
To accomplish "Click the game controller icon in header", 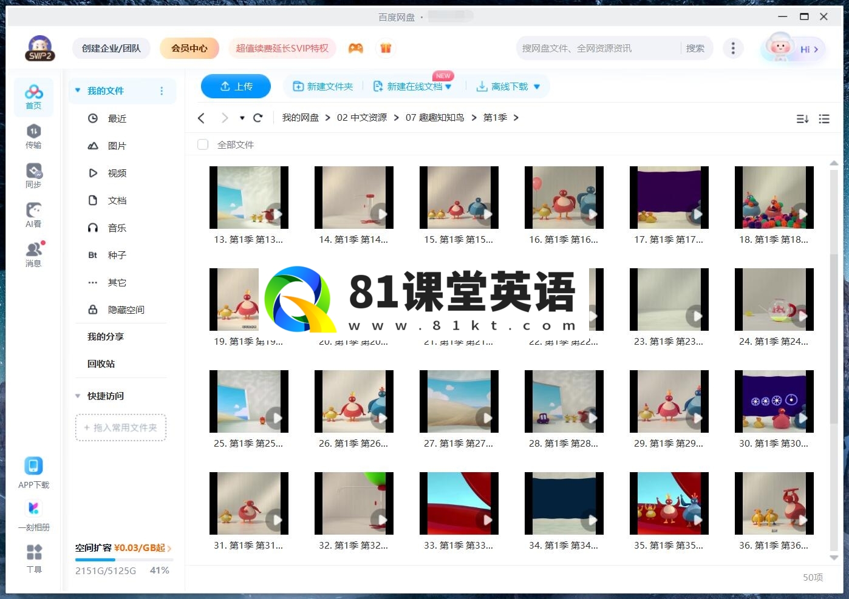I will tap(356, 48).
